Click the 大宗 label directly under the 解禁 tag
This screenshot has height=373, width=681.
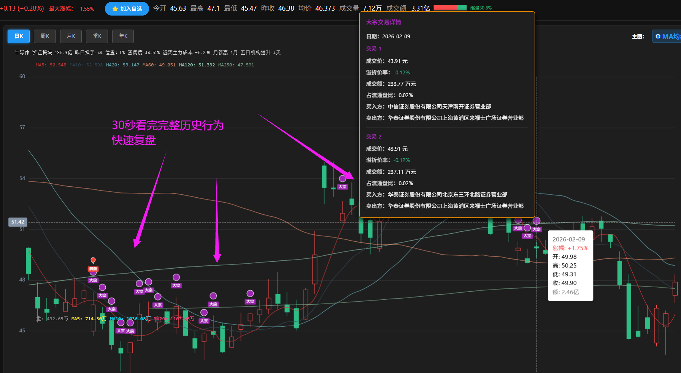pyautogui.click(x=93, y=280)
